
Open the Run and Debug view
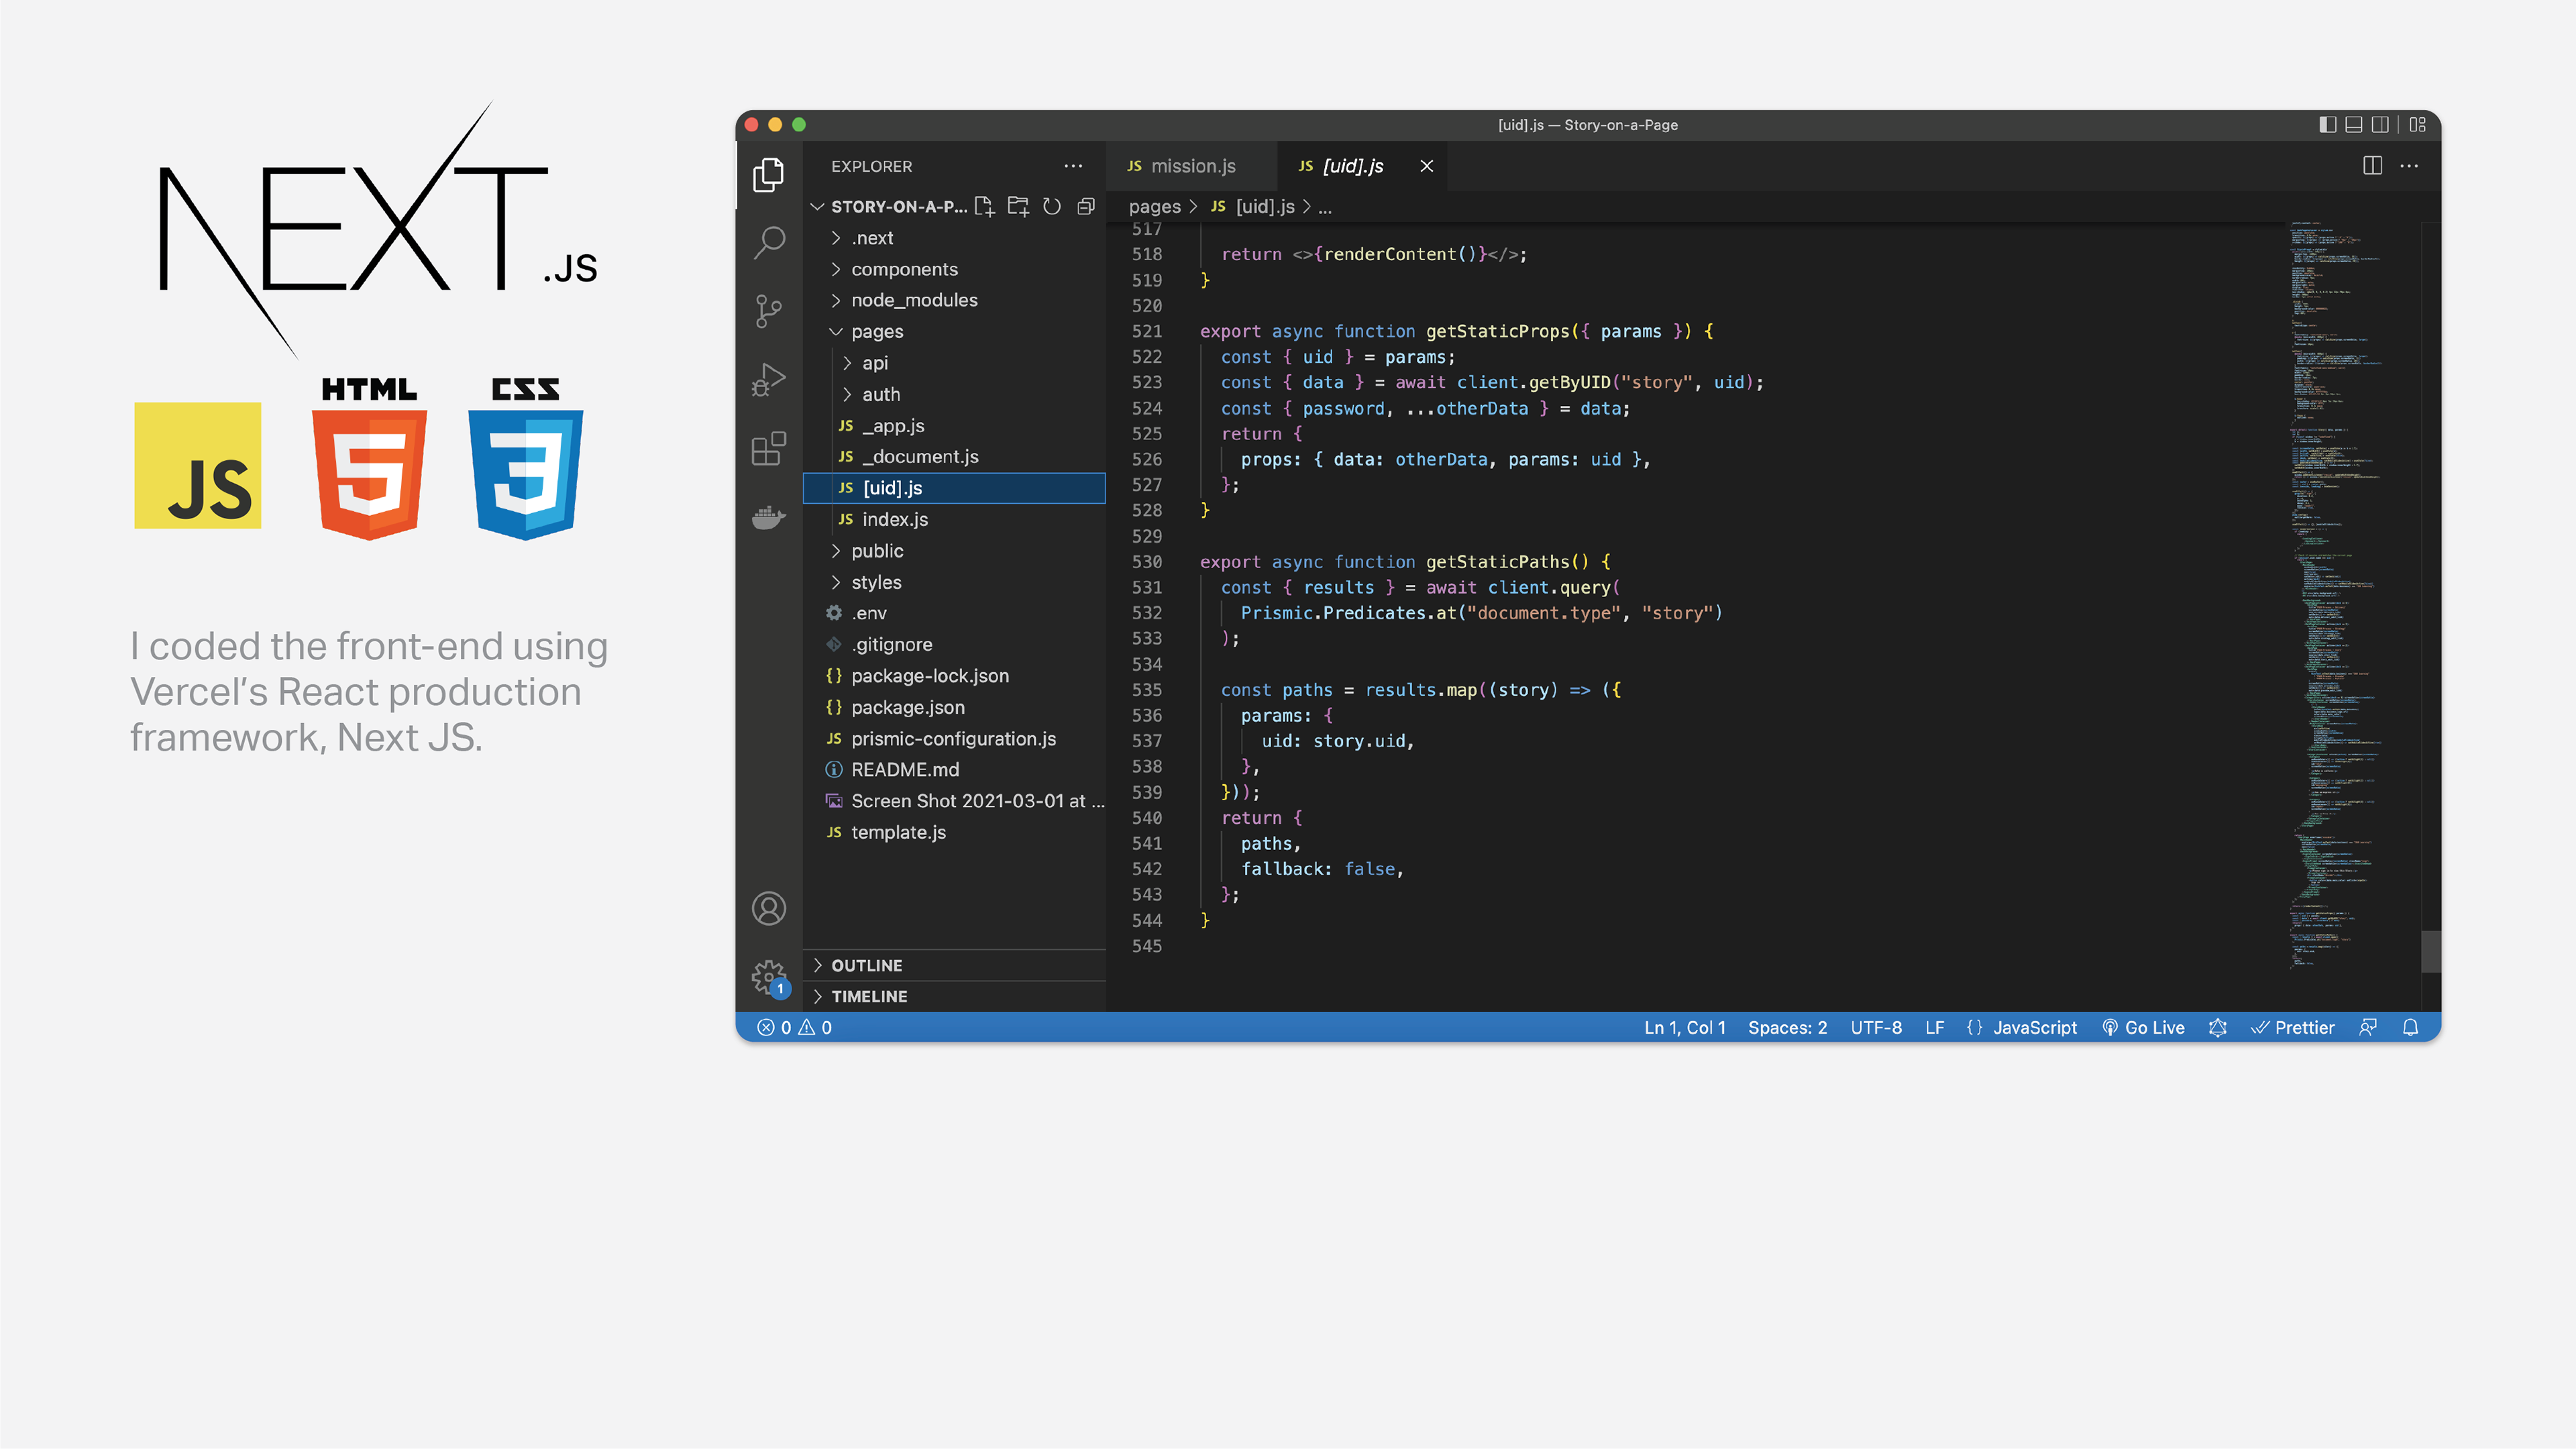point(768,380)
